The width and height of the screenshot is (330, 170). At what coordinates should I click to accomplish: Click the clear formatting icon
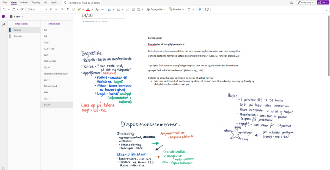point(97,9)
